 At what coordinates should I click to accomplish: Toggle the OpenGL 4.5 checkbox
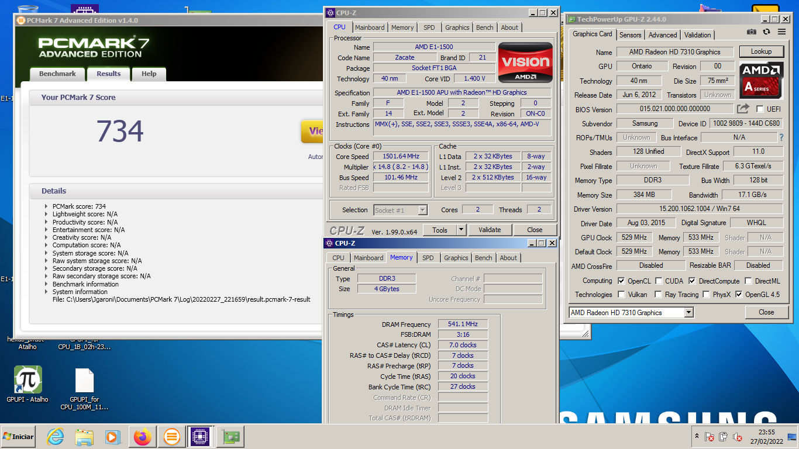point(739,295)
